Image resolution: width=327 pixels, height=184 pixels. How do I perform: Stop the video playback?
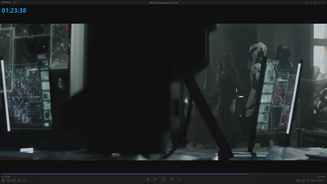coord(179,179)
